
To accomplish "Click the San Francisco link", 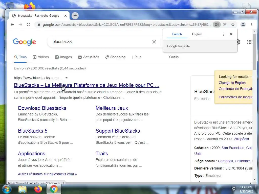I will 233,148.
